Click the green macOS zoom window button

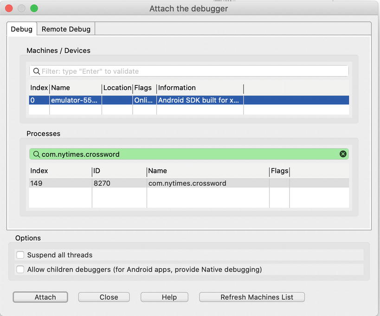pos(34,8)
